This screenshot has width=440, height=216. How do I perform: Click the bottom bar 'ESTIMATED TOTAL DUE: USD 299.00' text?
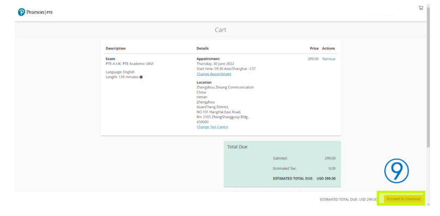[349, 200]
